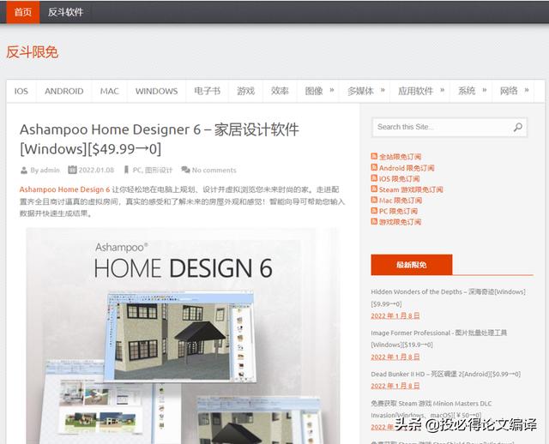Image resolution: width=549 pixels, height=444 pixels.
Task: Click the search magnifier icon
Action: click(x=518, y=127)
